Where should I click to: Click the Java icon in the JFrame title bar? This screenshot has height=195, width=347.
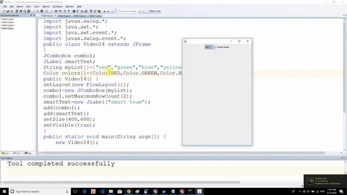point(185,41)
